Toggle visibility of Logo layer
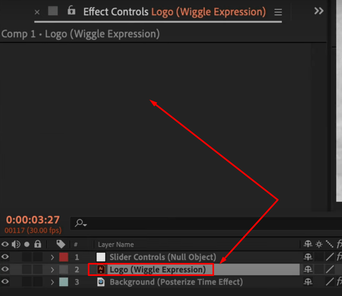Image resolution: width=342 pixels, height=296 pixels. pyautogui.click(x=5, y=269)
